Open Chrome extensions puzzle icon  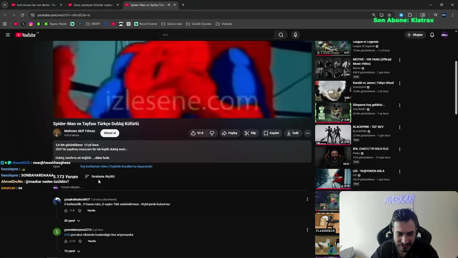pyautogui.click(x=410, y=15)
